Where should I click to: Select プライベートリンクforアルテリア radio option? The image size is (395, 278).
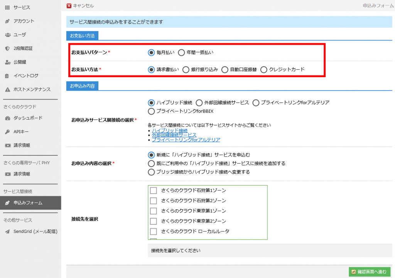pos(256,103)
